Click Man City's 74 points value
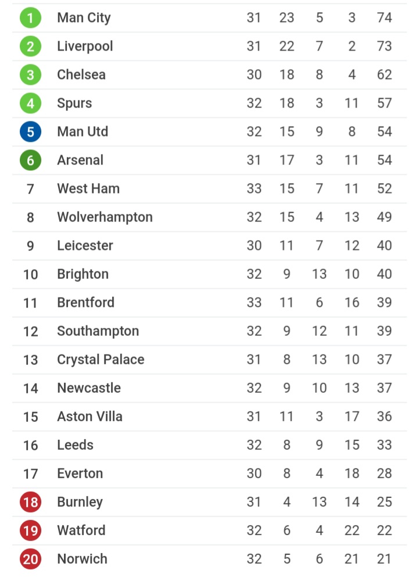The height and width of the screenshot is (577, 416). pos(385,17)
